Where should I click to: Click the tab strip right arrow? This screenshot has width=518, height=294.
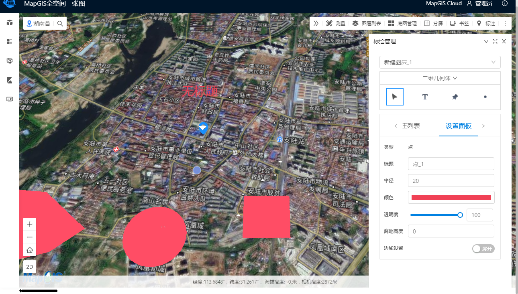pos(483,126)
